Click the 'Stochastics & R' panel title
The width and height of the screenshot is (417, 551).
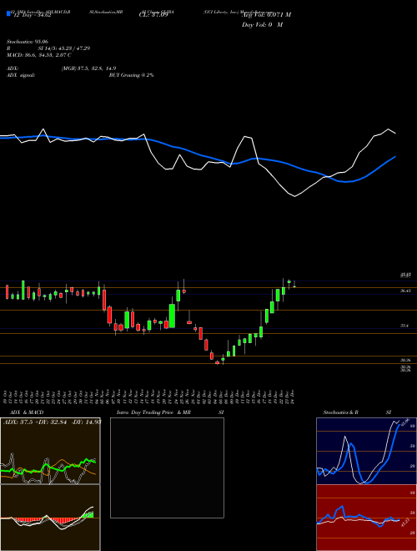click(x=341, y=412)
